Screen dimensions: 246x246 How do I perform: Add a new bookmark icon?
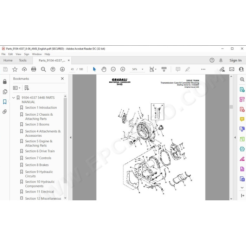coord(27,88)
